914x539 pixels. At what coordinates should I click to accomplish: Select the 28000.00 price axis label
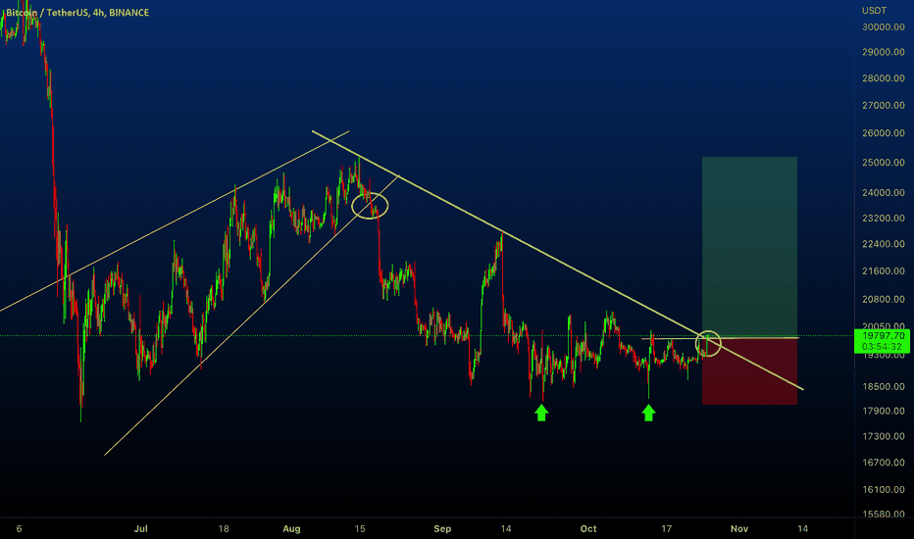(883, 78)
